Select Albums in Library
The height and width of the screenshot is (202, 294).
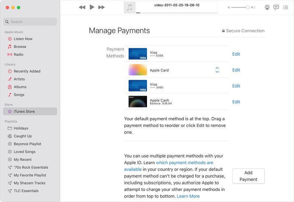[x=30, y=87]
